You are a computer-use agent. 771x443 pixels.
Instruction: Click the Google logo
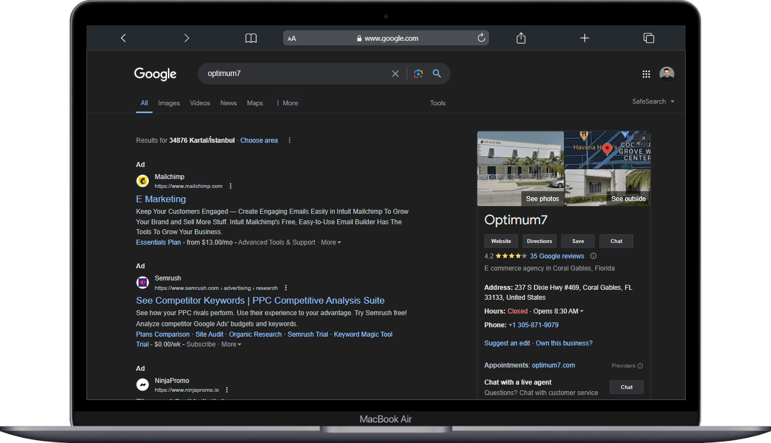(155, 74)
